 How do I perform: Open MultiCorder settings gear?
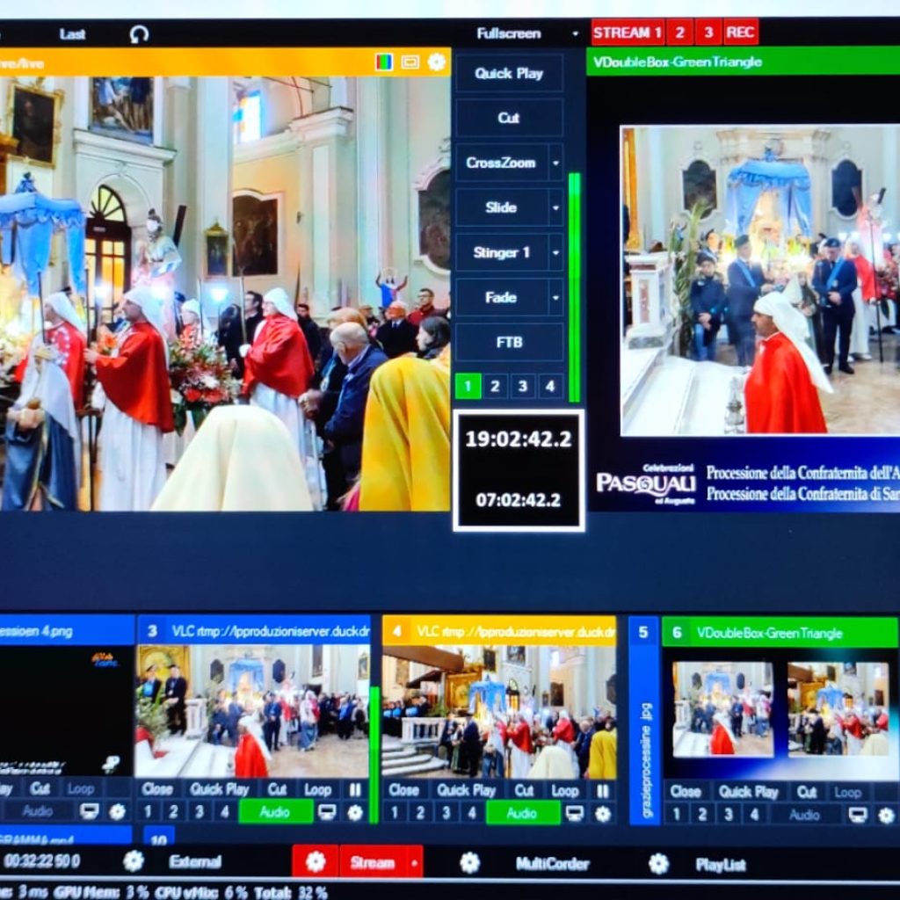point(470,863)
